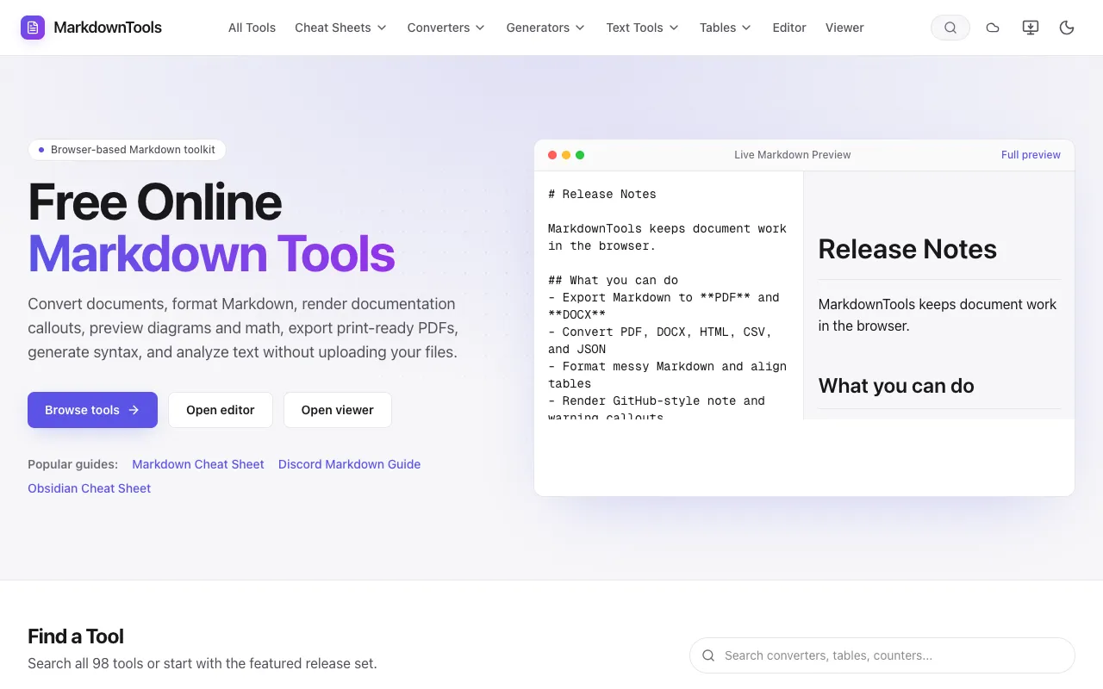Toggle dark mode with moon icon
Screen dimensions: 1103x689
coord(1067,28)
